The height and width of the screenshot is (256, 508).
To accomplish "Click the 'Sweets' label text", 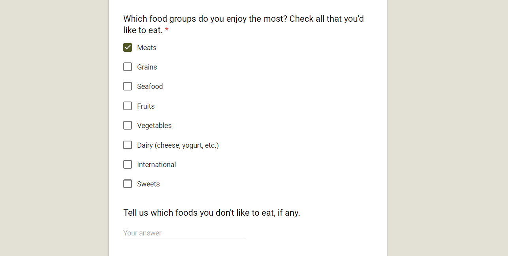I will 148,184.
